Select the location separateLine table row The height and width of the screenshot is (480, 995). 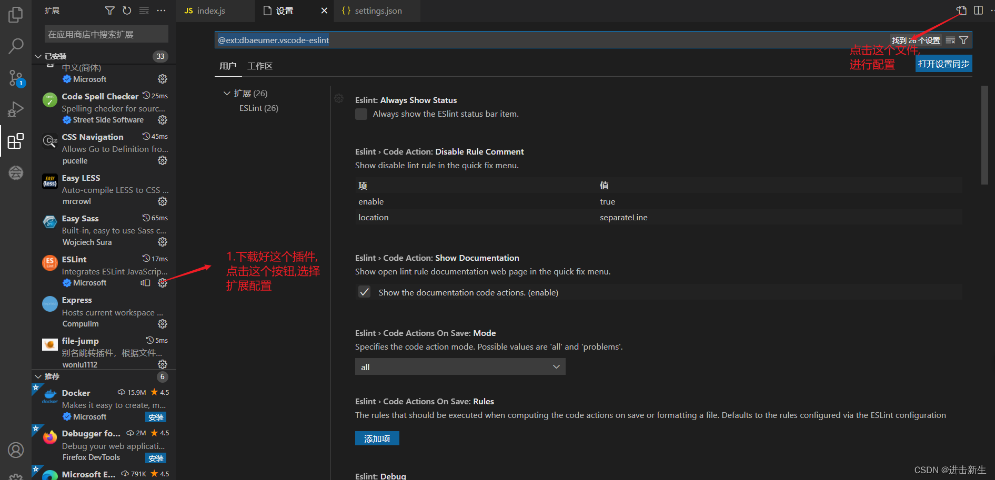click(x=658, y=217)
